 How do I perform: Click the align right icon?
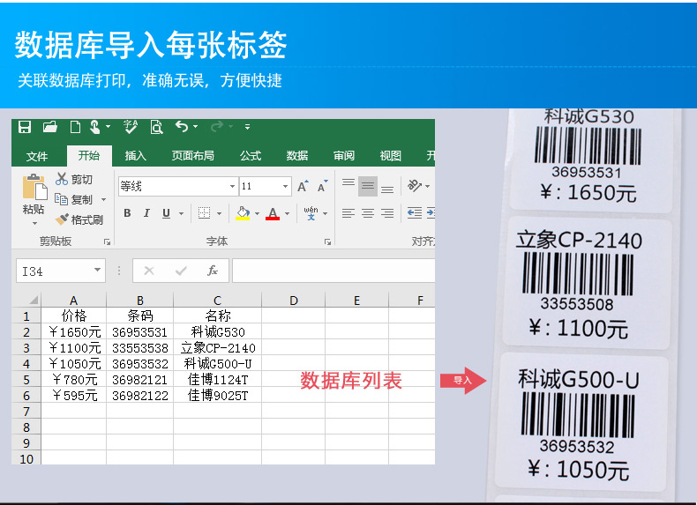387,213
